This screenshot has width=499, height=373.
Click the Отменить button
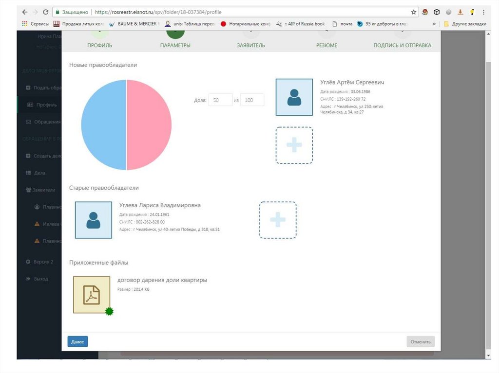tap(420, 341)
